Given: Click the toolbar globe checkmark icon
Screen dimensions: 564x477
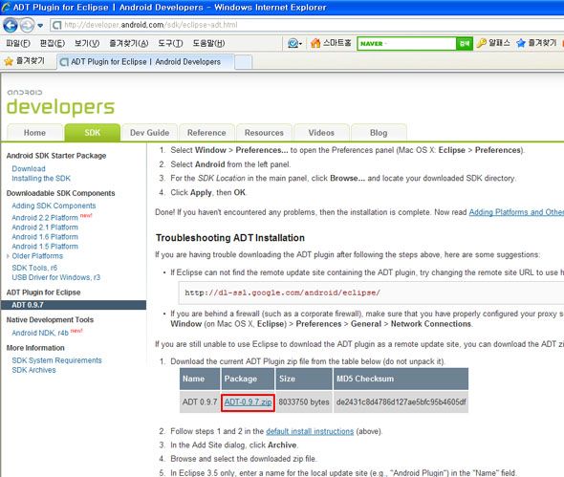Looking at the screenshot, I should tap(293, 44).
